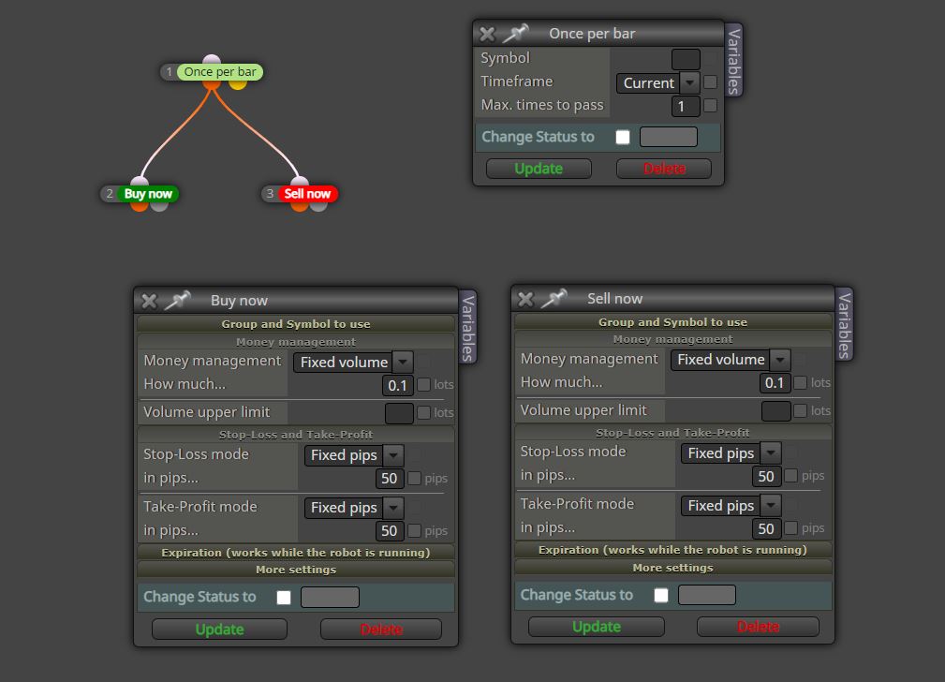Expand Expiration section in Buy now panel

296,553
